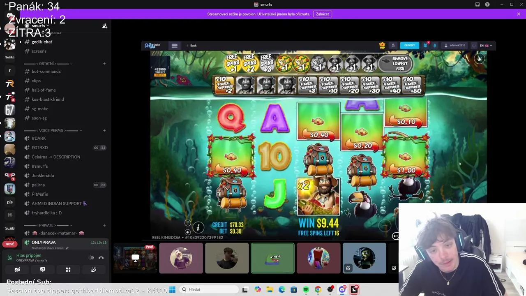
Task: Collapse the OSTATNÍ channel category
Action: click(x=48, y=64)
